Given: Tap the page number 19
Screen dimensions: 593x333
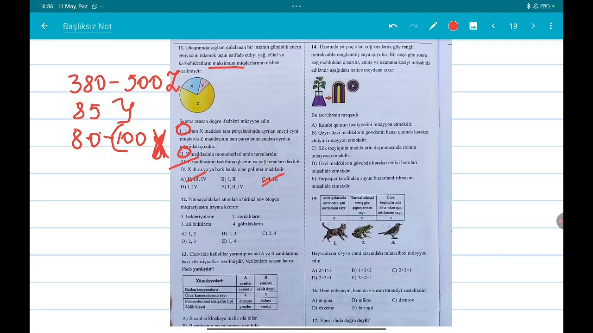Looking at the screenshot, I should [x=513, y=26].
